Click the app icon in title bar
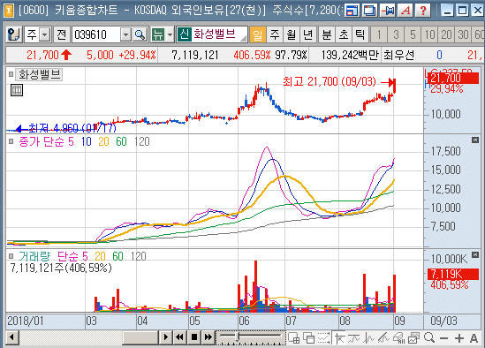Image resolution: width=485 pixels, height=348 pixels. click(9, 11)
